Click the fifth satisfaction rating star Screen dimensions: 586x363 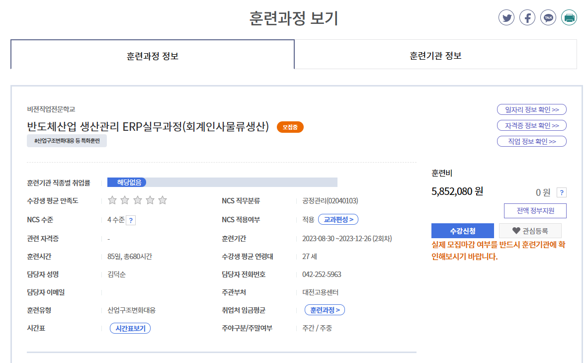(163, 200)
